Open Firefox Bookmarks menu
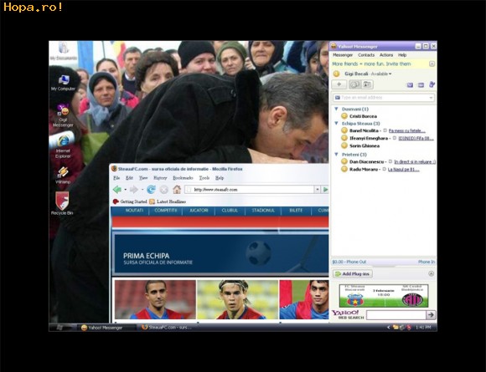This screenshot has width=486, height=372. [x=183, y=178]
